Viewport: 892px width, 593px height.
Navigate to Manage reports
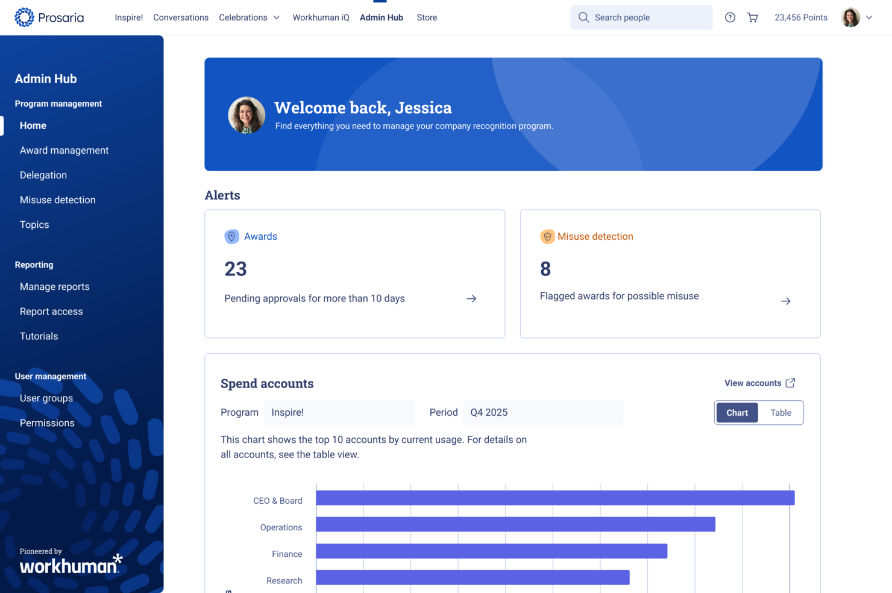[x=54, y=286]
